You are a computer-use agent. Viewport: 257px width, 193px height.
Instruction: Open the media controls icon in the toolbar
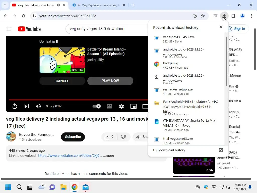[x=215, y=16]
